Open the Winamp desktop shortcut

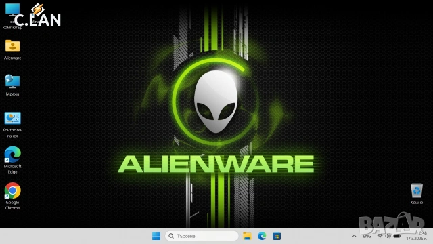(x=38, y=13)
